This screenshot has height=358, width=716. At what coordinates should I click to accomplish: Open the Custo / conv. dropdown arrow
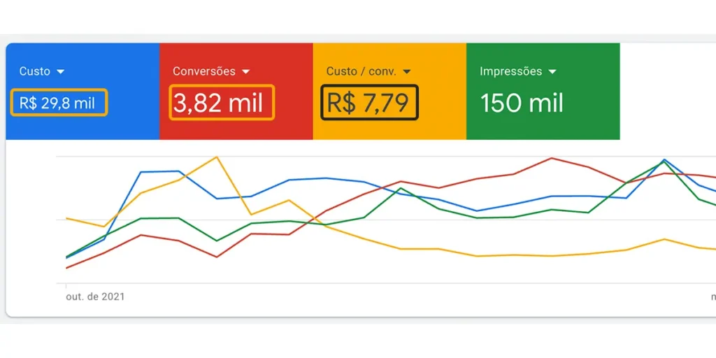click(x=407, y=72)
